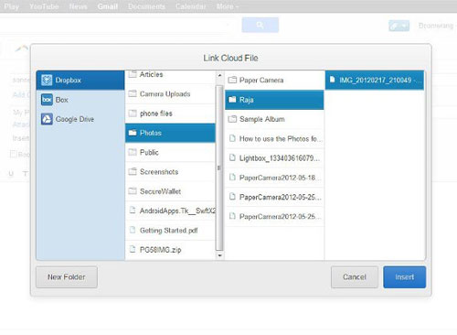Viewport: 457px width, 335px height.
Task: Open the Sample Album folder
Action: [x=274, y=119]
